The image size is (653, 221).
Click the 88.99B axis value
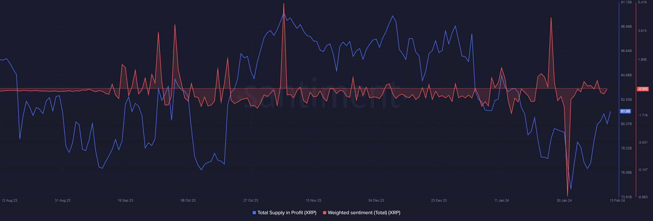tap(626, 27)
